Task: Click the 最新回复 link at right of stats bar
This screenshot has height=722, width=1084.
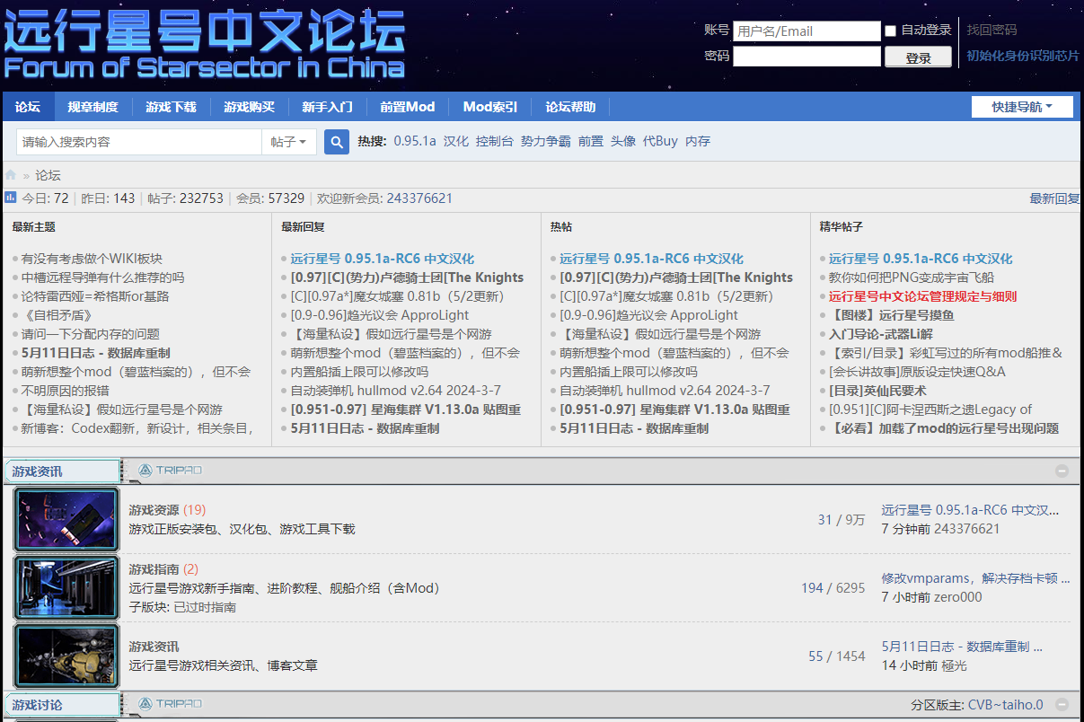Action: (x=1054, y=198)
